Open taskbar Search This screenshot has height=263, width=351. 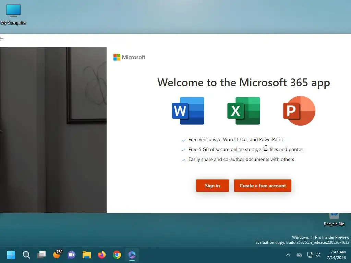26,255
